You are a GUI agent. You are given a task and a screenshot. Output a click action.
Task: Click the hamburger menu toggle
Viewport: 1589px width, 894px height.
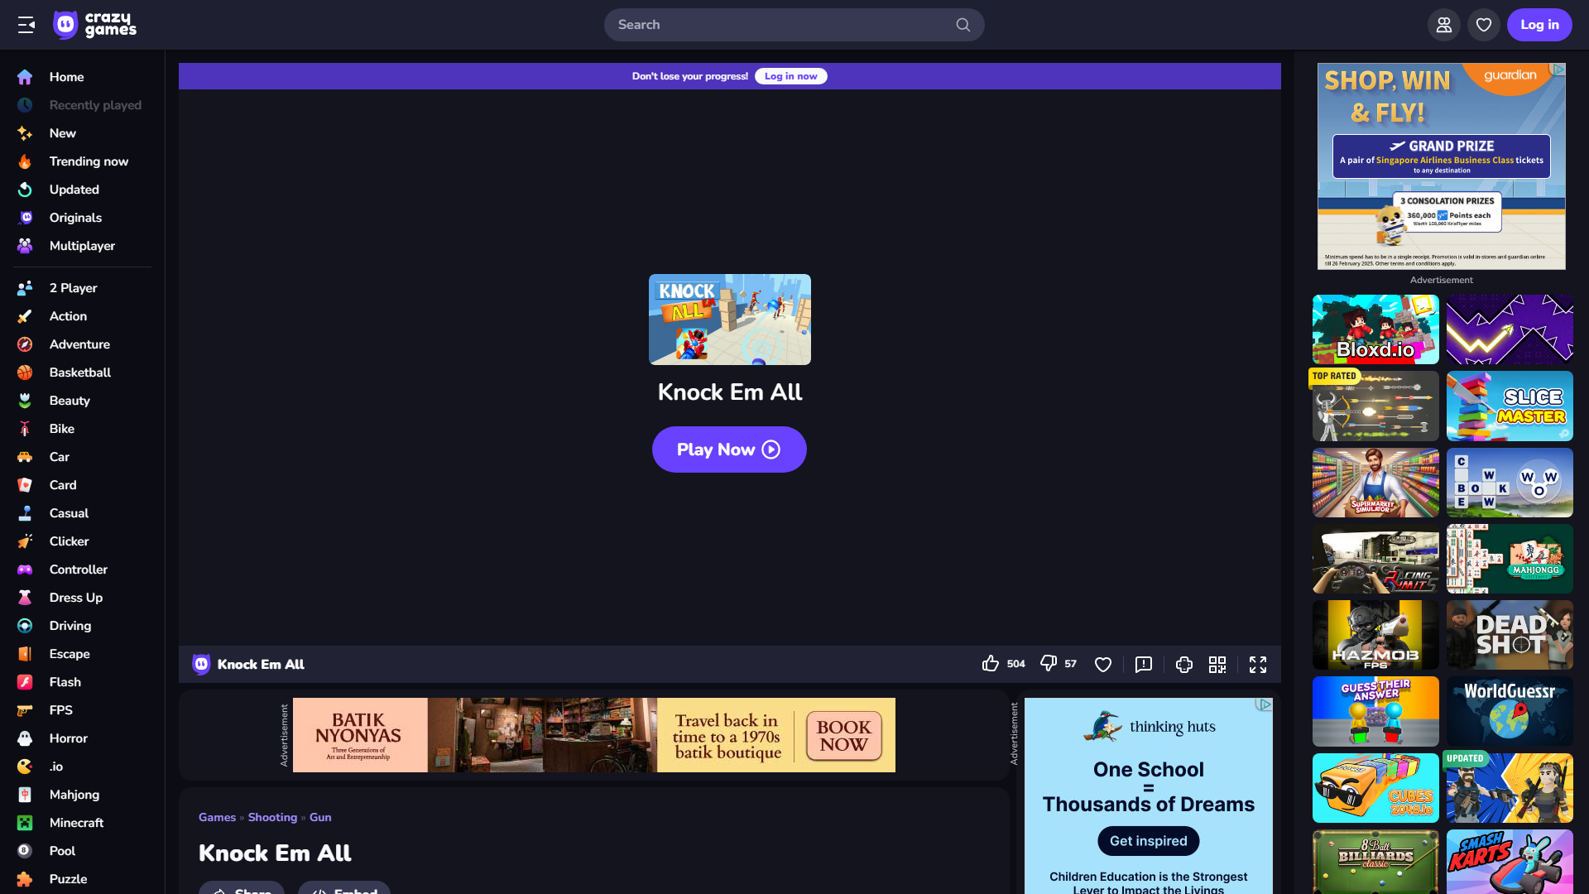tap(26, 24)
